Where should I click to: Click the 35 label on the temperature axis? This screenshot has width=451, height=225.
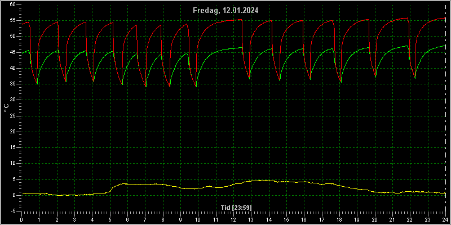pyautogui.click(x=12, y=84)
